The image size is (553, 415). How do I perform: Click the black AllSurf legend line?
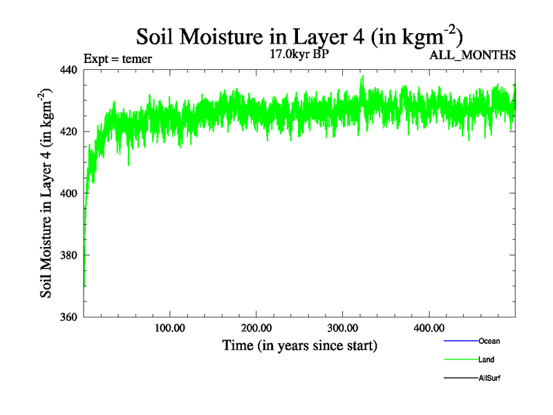(460, 378)
